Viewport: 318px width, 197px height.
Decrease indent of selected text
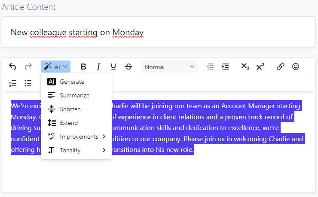210,67
